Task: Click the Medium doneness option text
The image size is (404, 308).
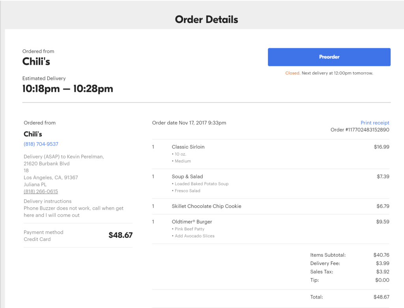Action: click(183, 161)
